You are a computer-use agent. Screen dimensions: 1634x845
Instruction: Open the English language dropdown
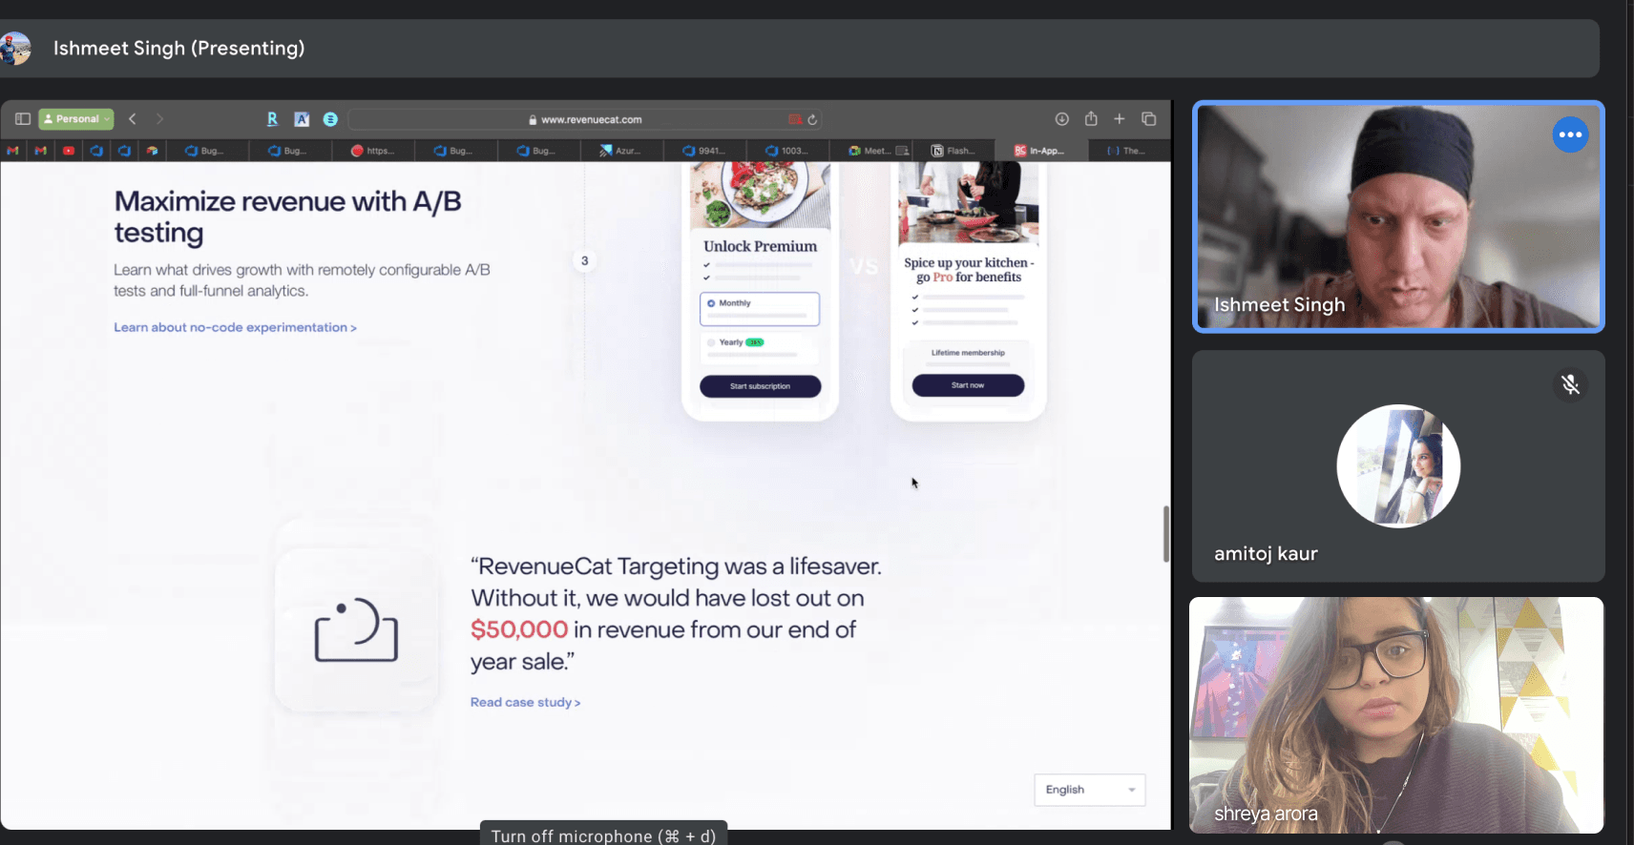[x=1090, y=790]
